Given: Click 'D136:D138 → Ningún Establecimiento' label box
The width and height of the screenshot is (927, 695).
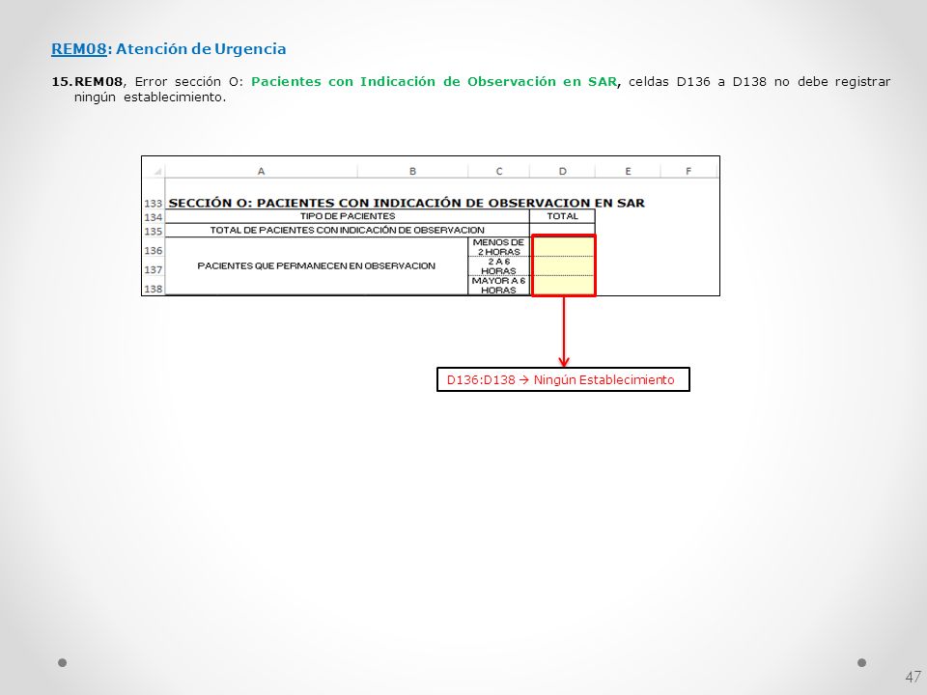Looking at the screenshot, I should [x=563, y=379].
